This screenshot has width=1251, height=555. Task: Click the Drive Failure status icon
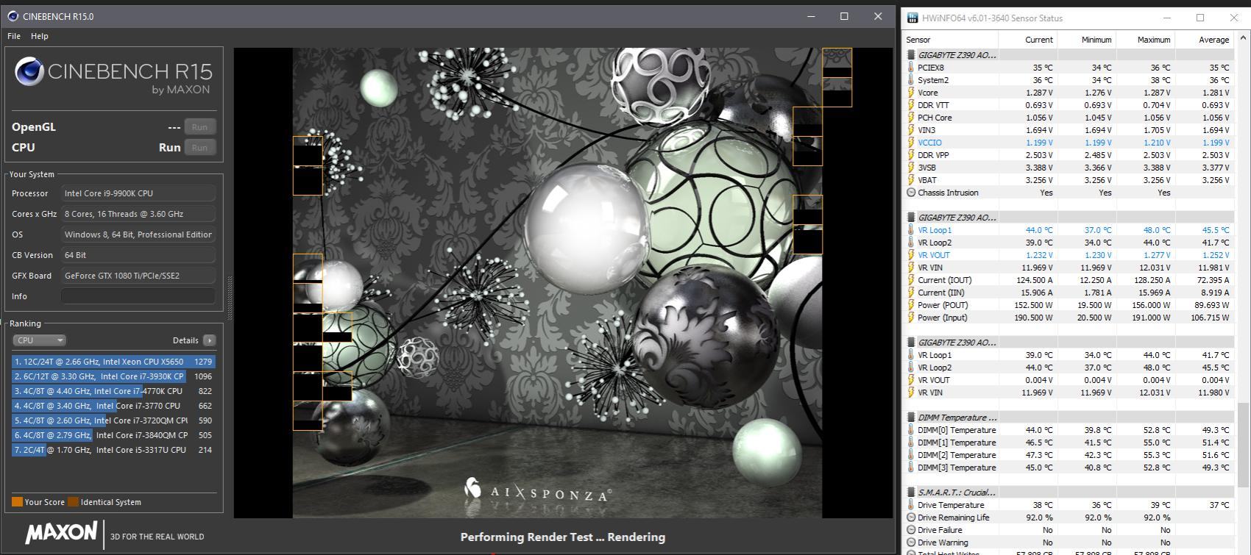click(911, 530)
